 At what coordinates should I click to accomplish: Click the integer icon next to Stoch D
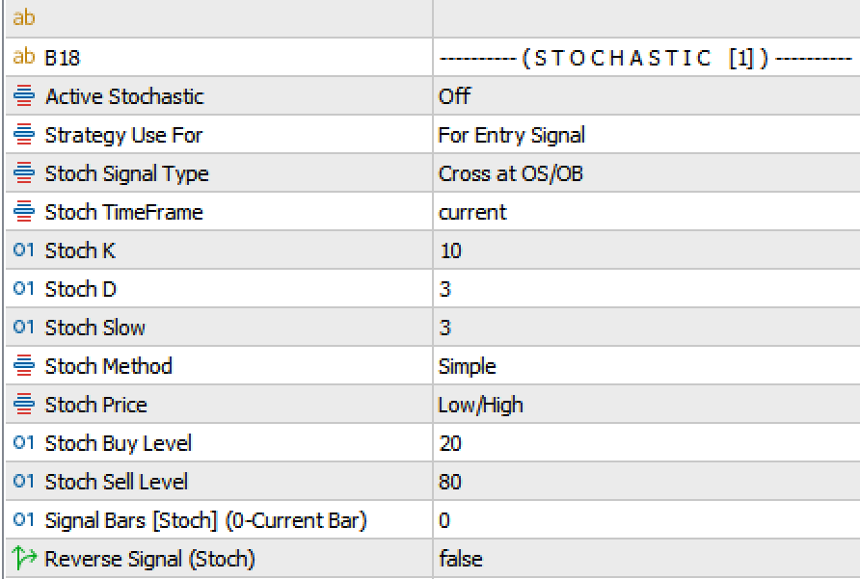23,289
